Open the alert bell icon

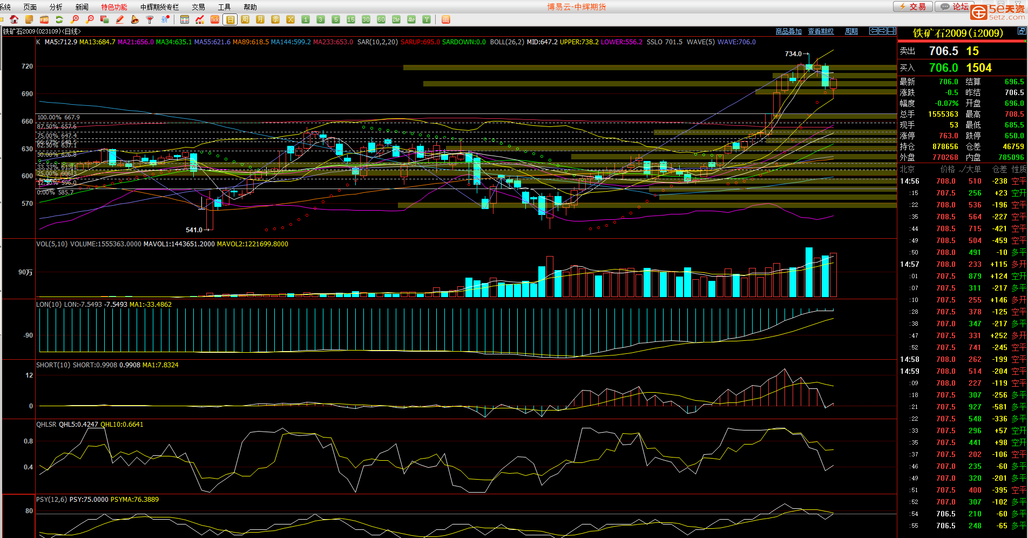(135, 19)
